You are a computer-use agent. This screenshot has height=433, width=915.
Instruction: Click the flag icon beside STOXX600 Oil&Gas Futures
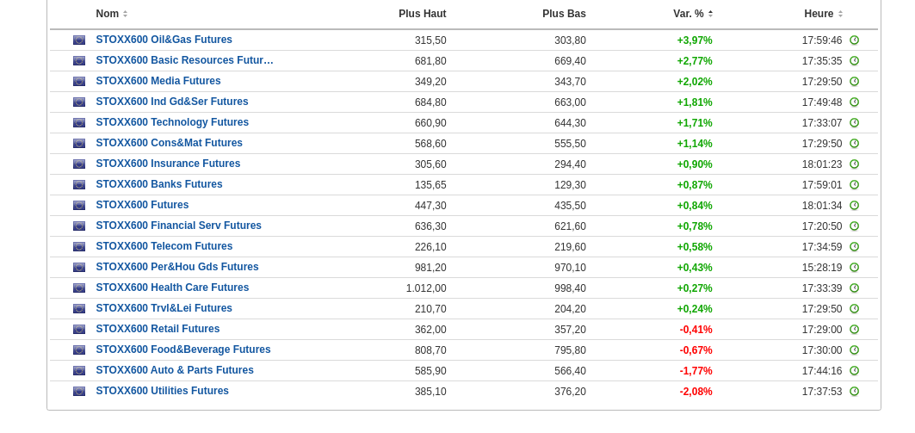coord(79,40)
